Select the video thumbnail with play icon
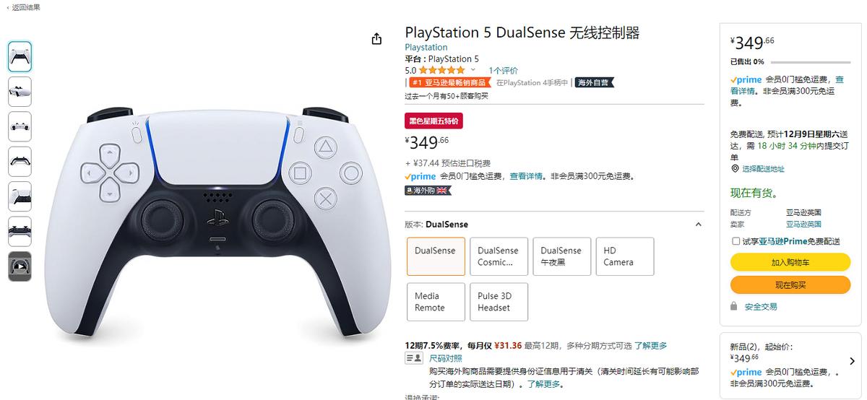The height and width of the screenshot is (400, 867). [20, 266]
